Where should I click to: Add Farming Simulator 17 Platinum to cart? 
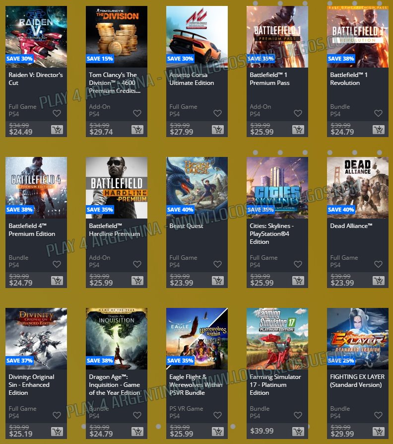coord(298,432)
